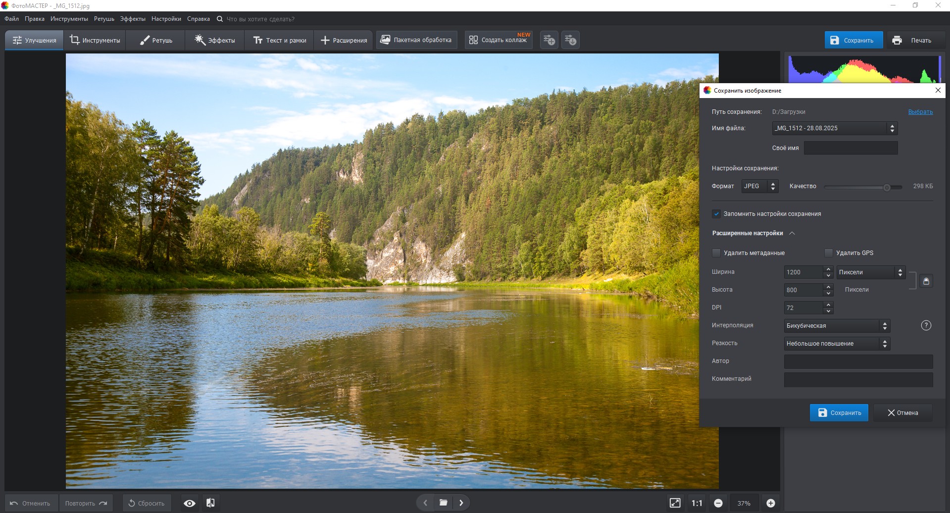Zoom out with the minus icon
Viewport: 950px width, 513px height.
(x=718, y=503)
